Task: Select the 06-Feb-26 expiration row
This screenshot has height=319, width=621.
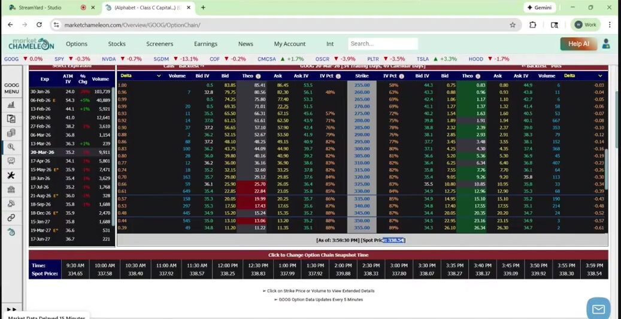Action: (x=71, y=101)
